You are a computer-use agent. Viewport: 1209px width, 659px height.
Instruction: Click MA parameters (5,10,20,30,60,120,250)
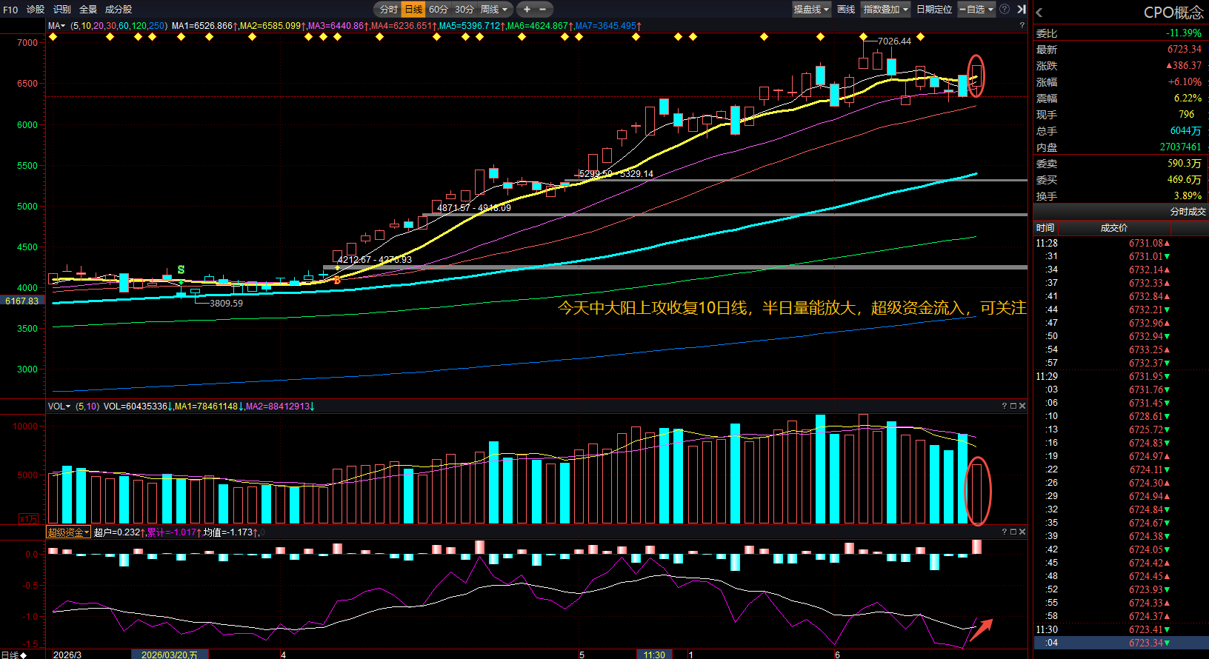(x=119, y=26)
